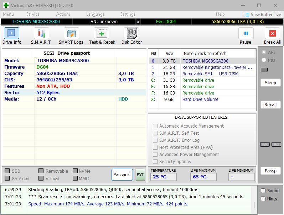This screenshot has height=215, width=284.
Task: Click the Size column header
Action: pyautogui.click(x=169, y=53)
